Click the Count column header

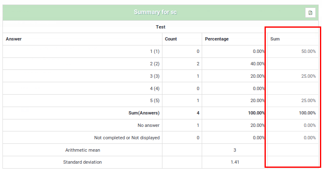tap(171, 39)
